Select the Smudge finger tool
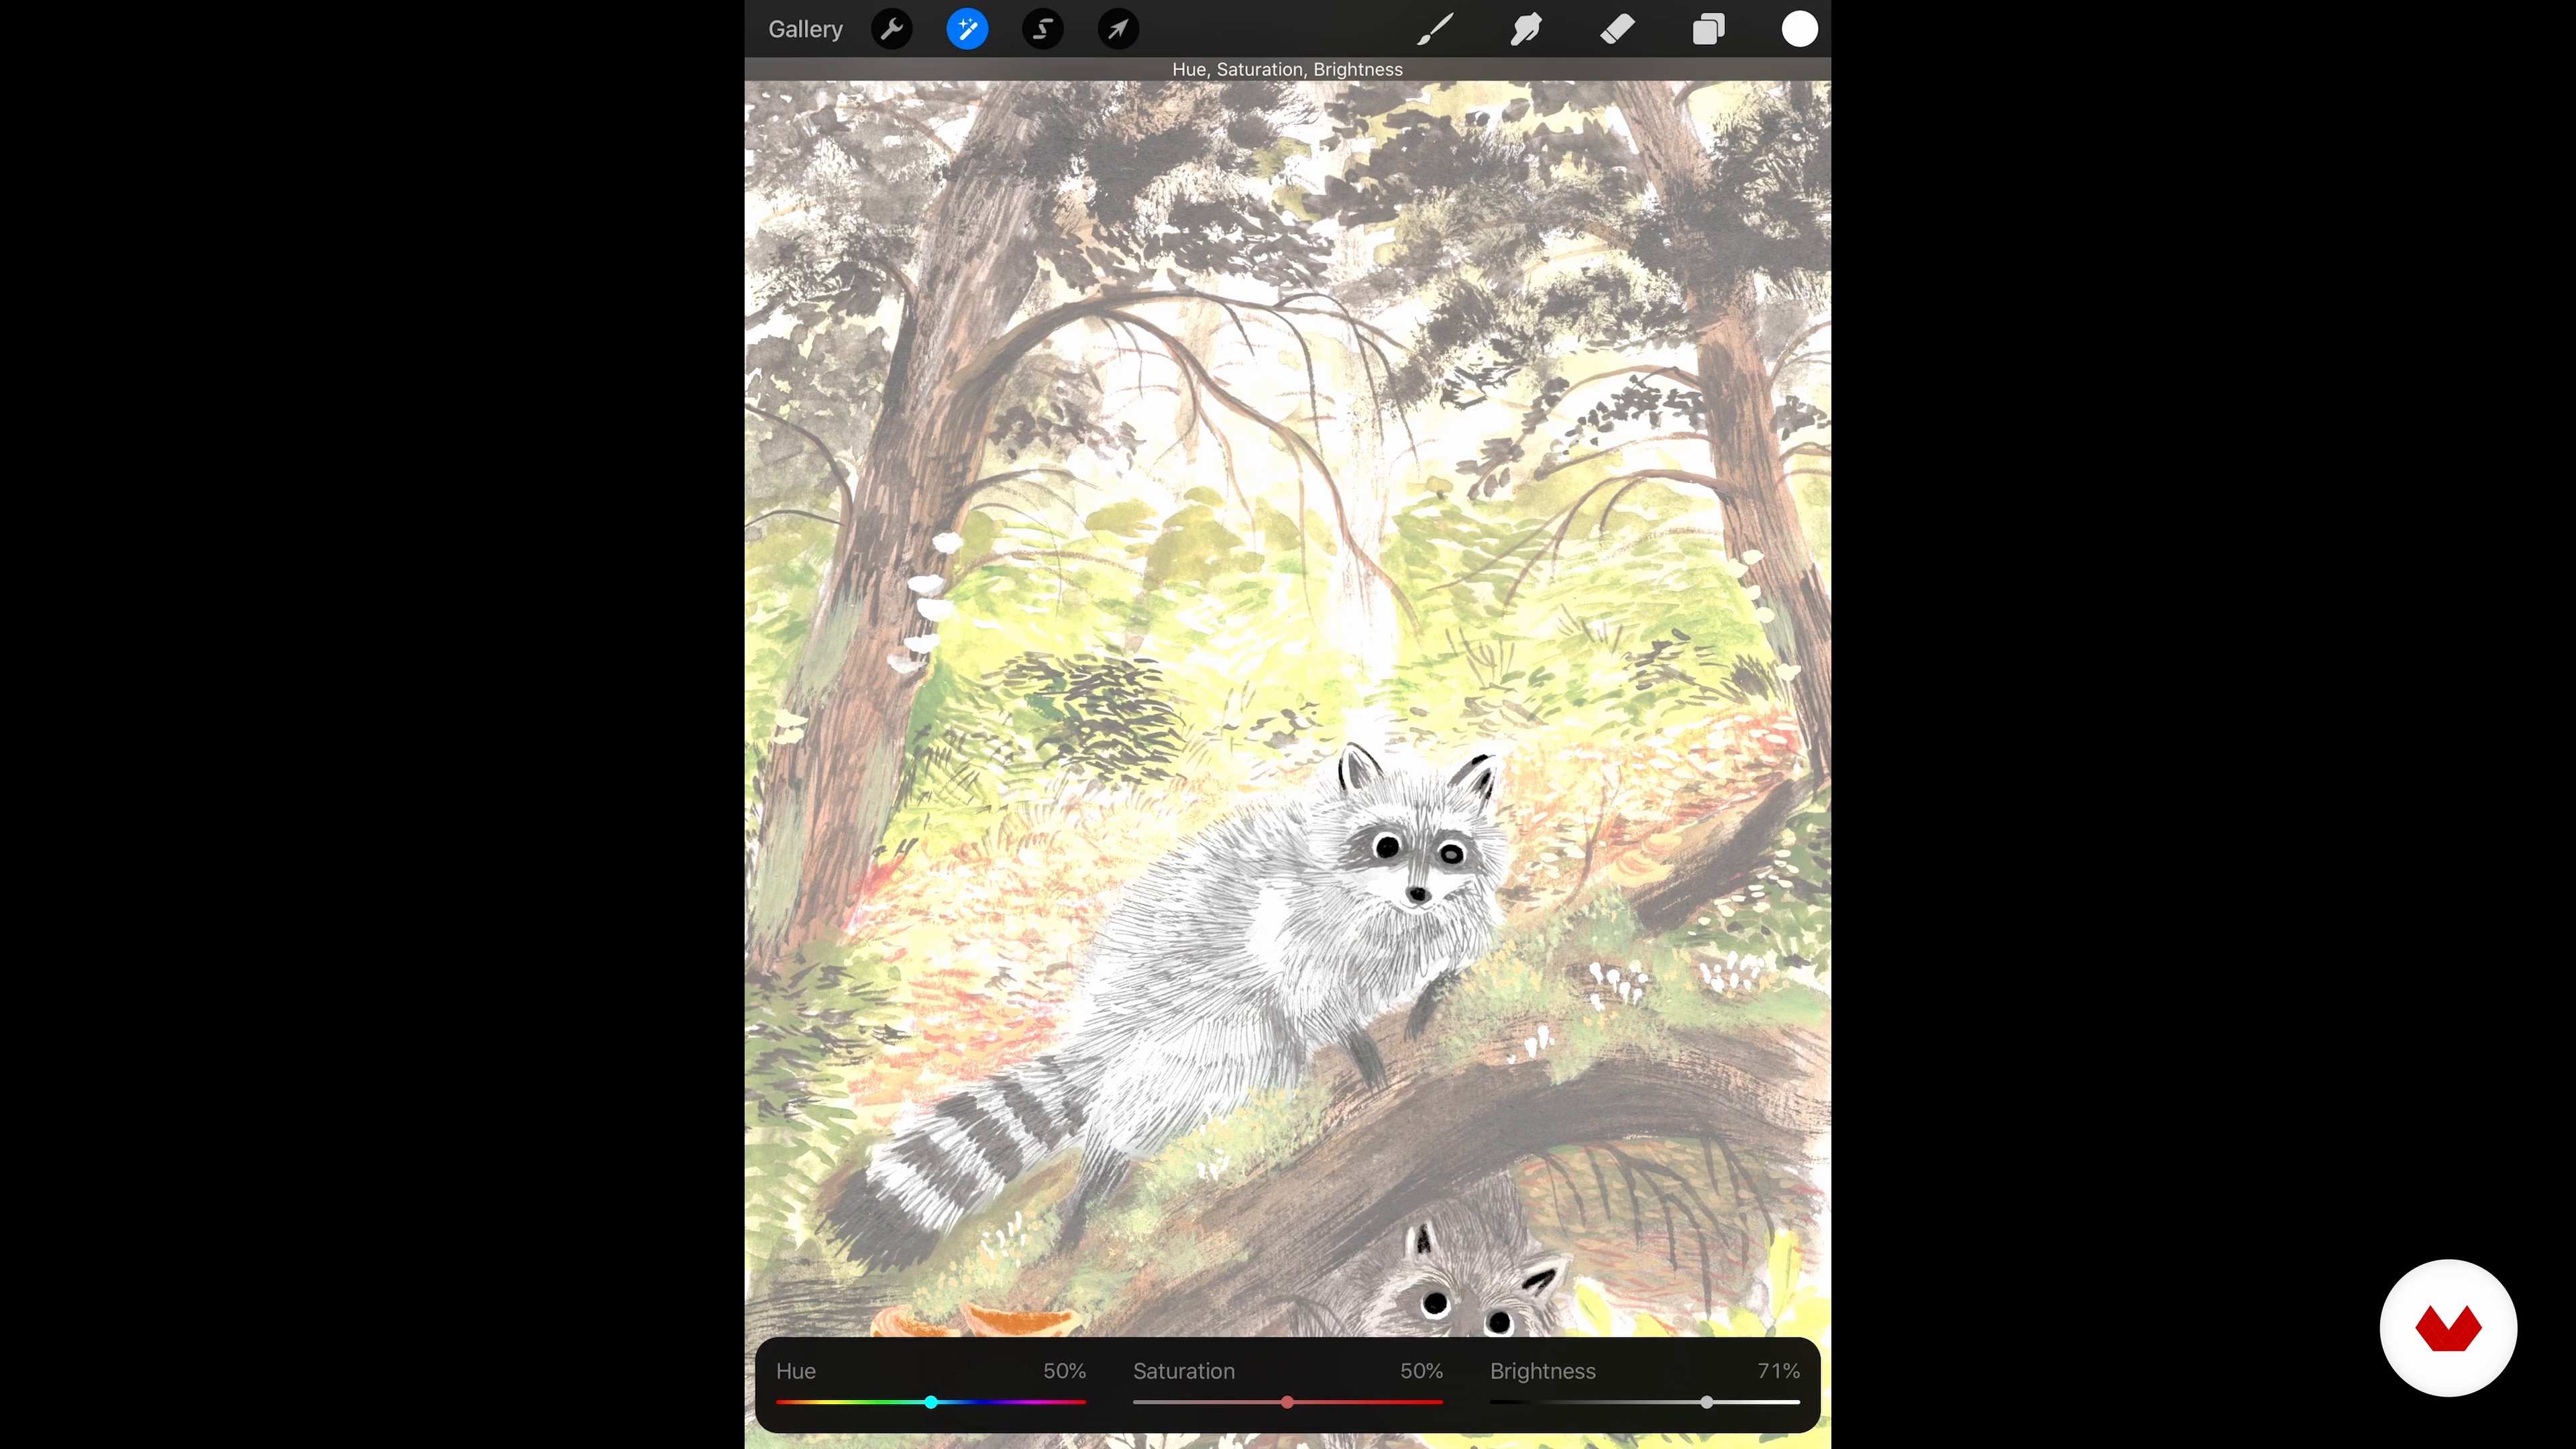This screenshot has height=1449, width=2576. (x=1526, y=29)
